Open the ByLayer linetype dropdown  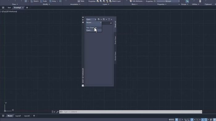(x=168, y=1)
